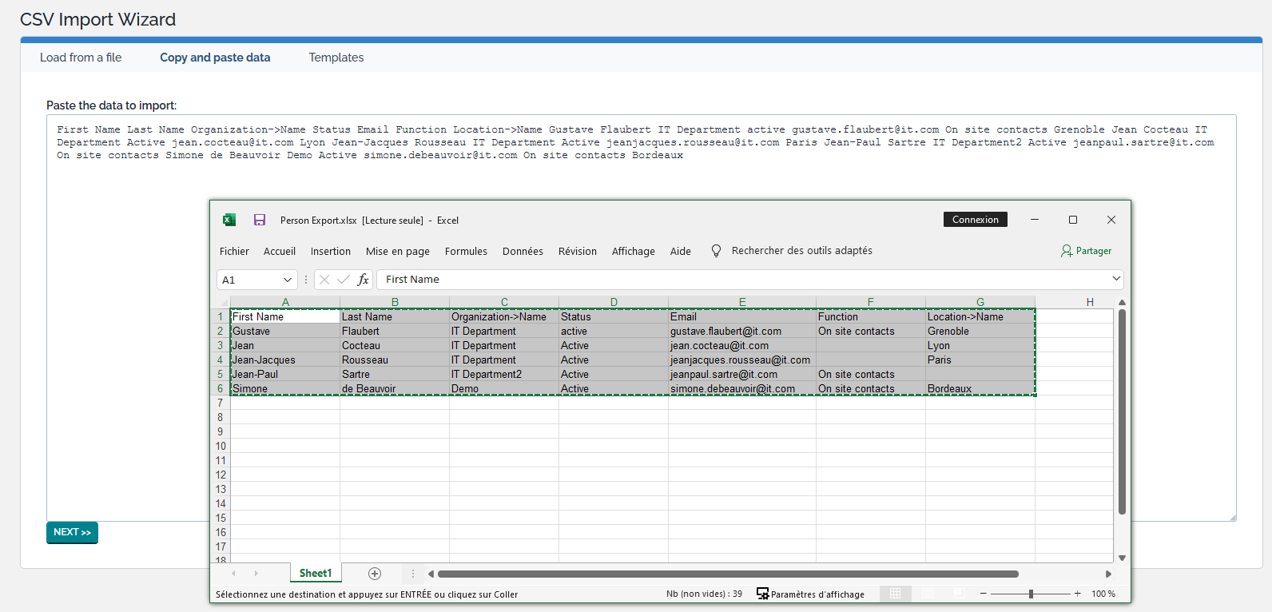1272x612 pixels.
Task: Click the Enter checkmark in formula bar
Action: pos(344,280)
